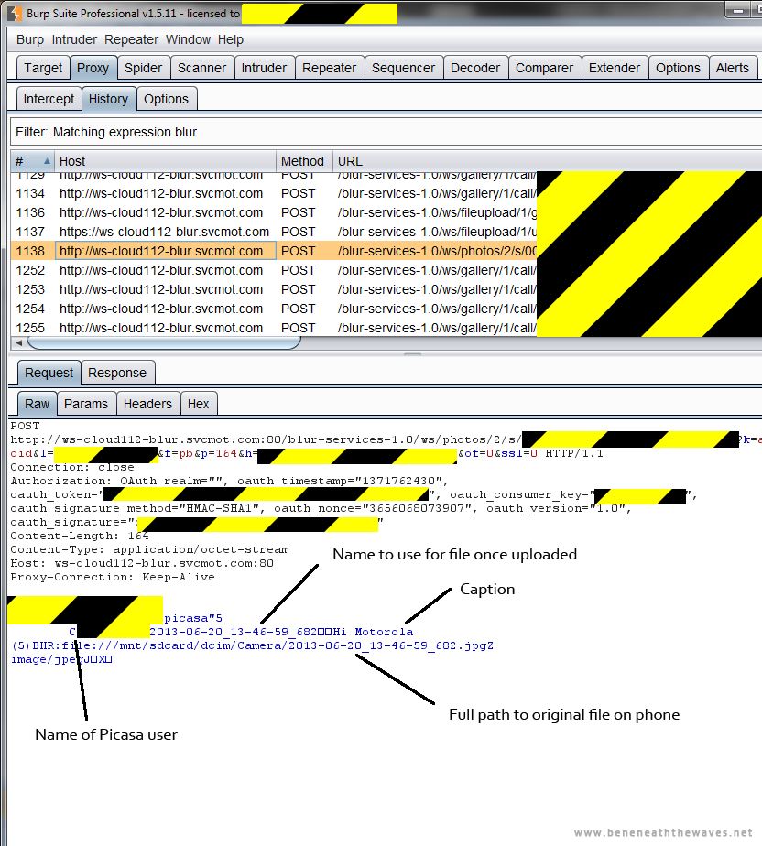
Task: Open the Intruder menu in menu bar
Action: click(x=74, y=40)
